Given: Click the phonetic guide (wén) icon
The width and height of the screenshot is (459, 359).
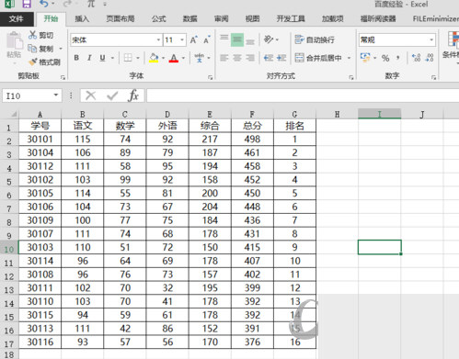Looking at the screenshot, I should (x=200, y=58).
